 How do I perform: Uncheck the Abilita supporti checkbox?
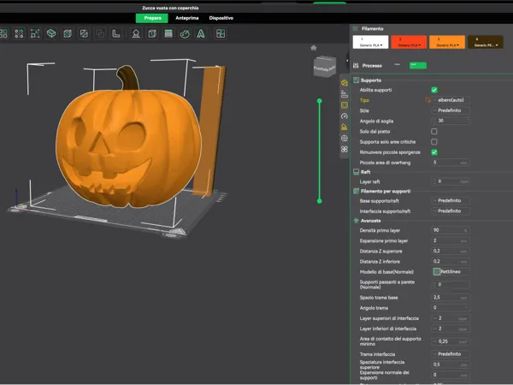pos(434,90)
